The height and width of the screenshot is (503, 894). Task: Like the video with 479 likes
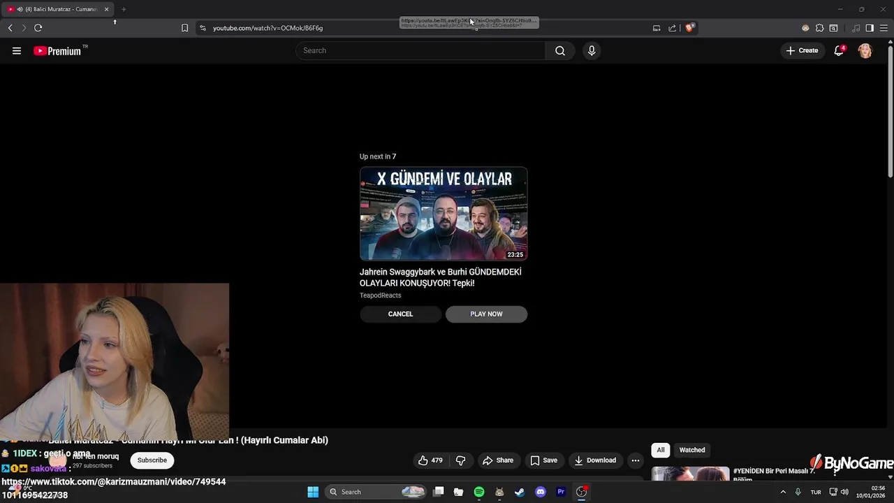point(430,460)
